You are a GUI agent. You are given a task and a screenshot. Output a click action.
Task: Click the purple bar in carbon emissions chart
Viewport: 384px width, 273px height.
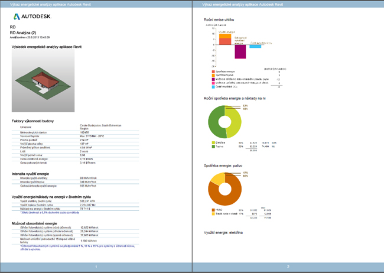tap(240, 52)
